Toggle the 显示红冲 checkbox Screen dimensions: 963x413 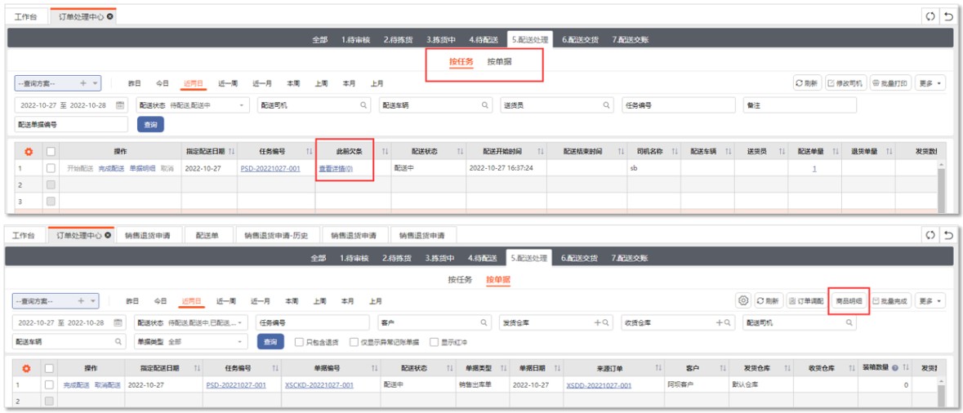tap(435, 343)
